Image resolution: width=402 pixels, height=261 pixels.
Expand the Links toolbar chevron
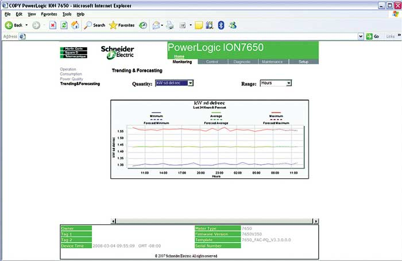point(399,35)
